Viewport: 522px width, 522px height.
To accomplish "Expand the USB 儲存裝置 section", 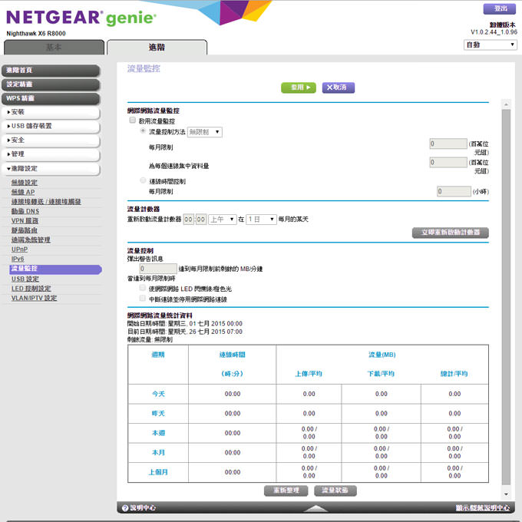I will [x=51, y=126].
